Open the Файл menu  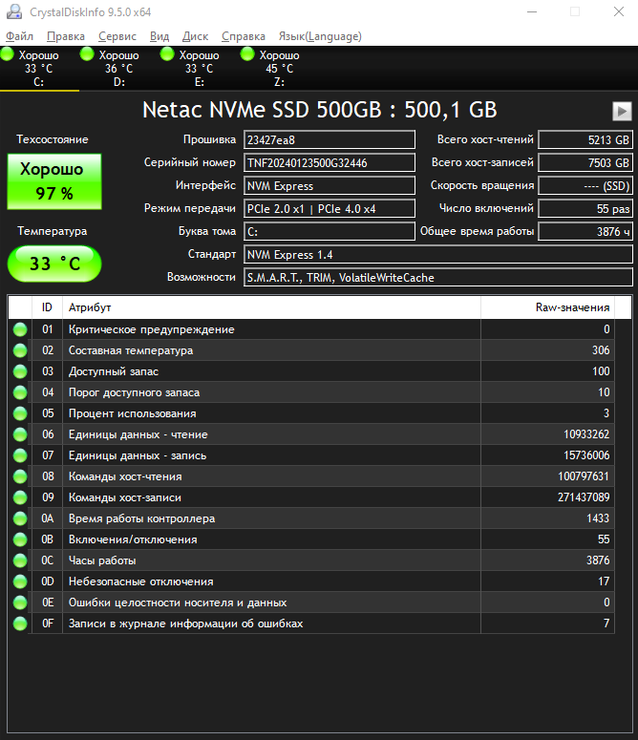19,36
